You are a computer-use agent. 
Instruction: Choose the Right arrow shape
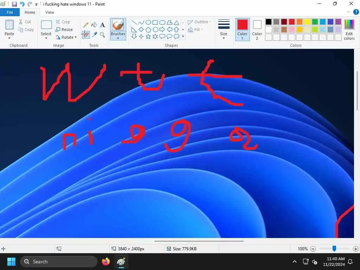[x=162, y=30]
